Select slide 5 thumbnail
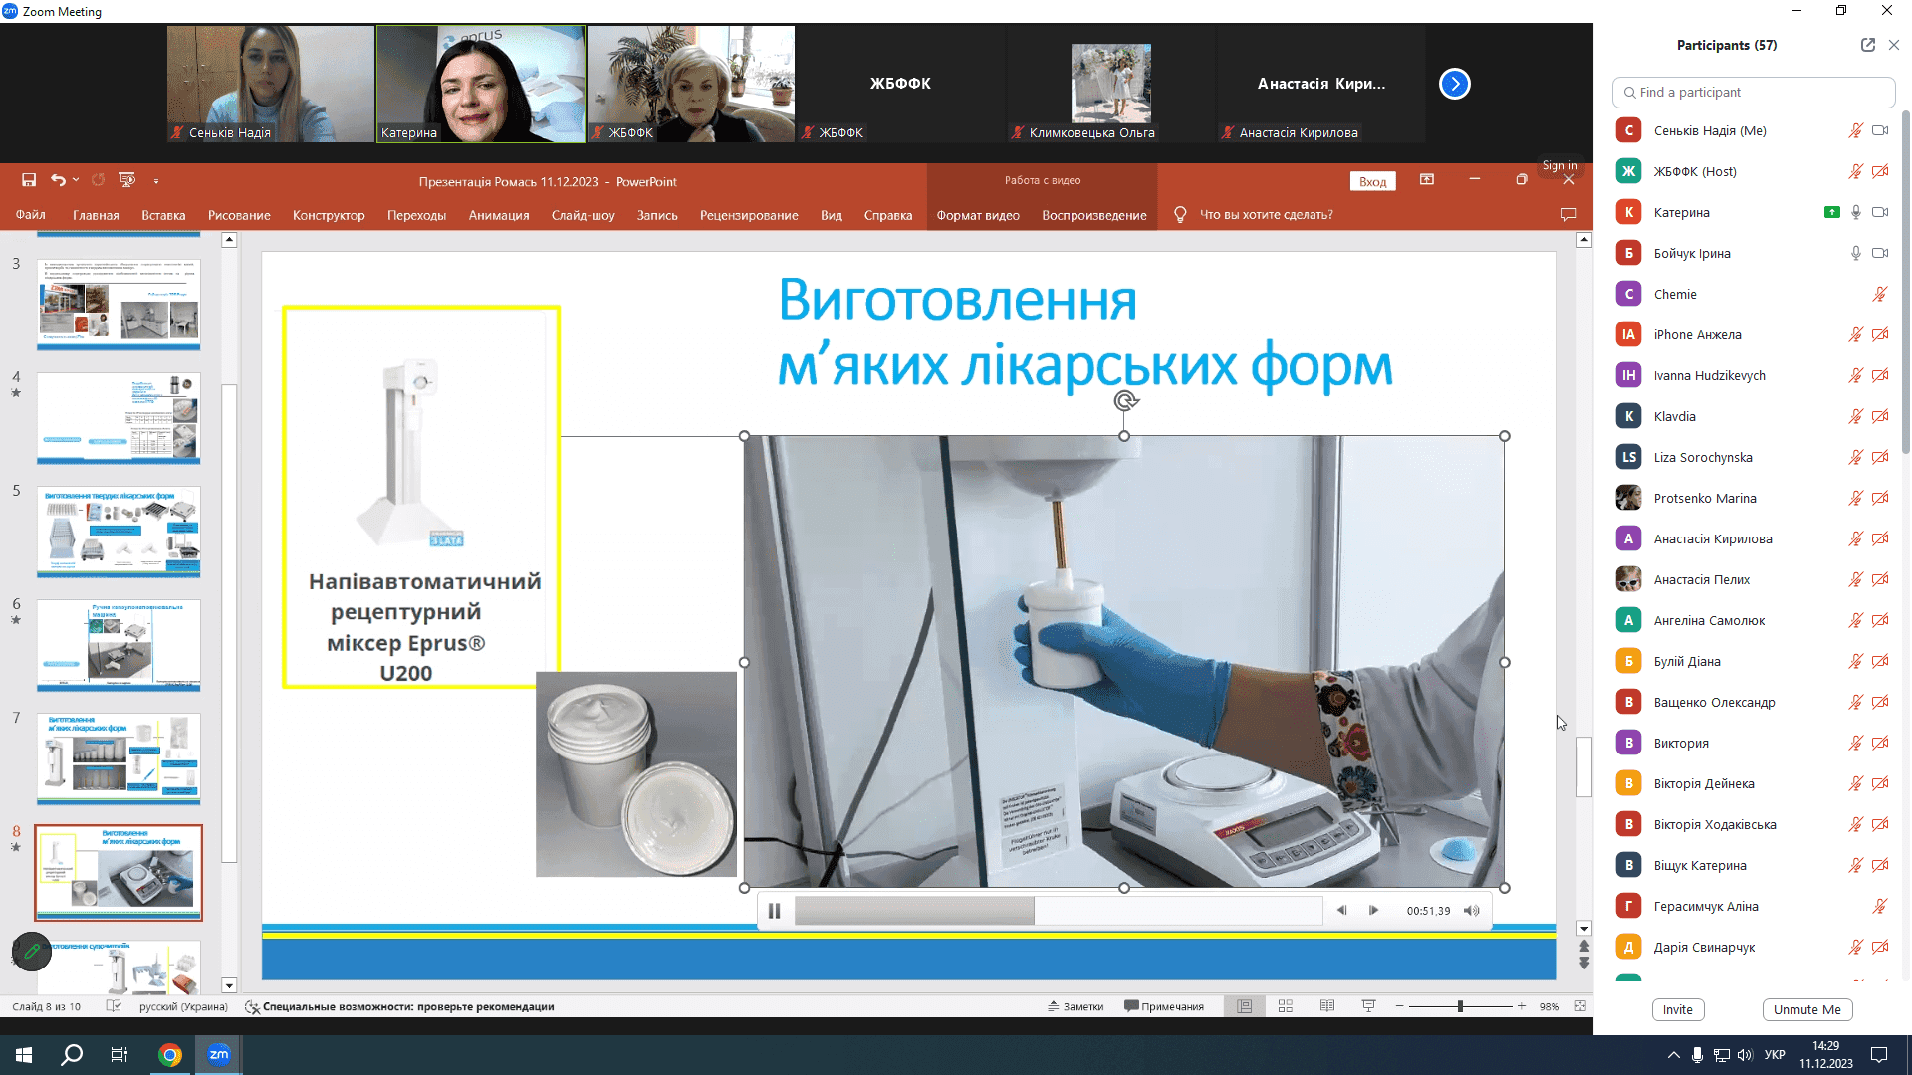The image size is (1912, 1075). click(x=119, y=532)
